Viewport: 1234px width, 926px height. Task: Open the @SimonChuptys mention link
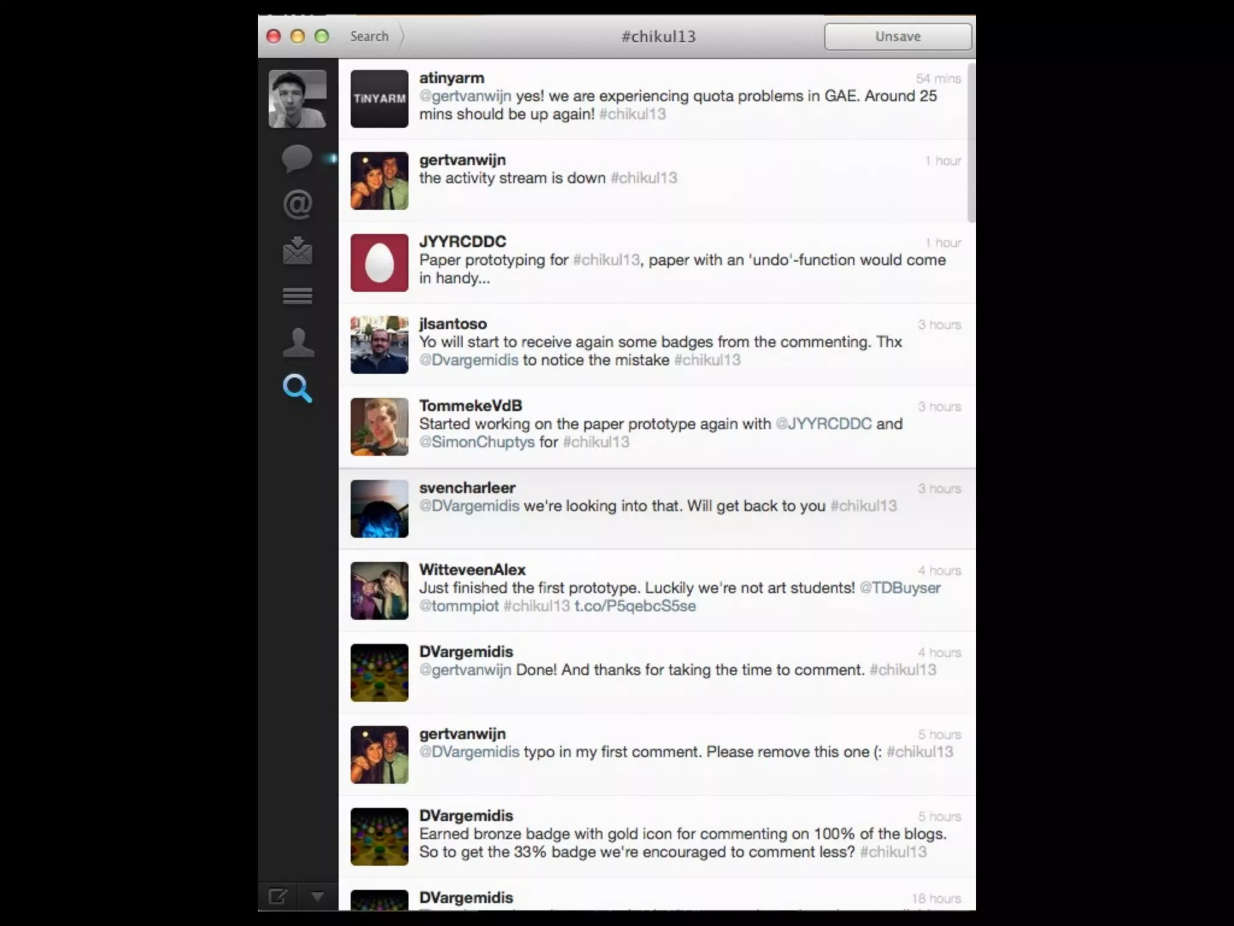click(477, 442)
